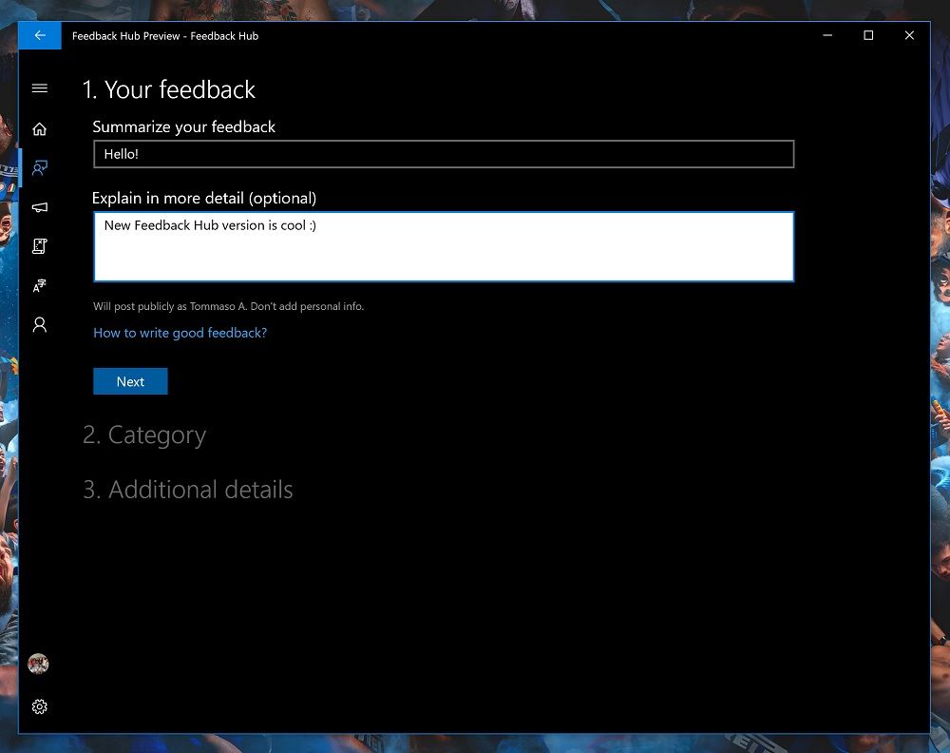This screenshot has width=950, height=753.
Task: Open the Feedback section icon in sidebar
Action: pos(40,168)
